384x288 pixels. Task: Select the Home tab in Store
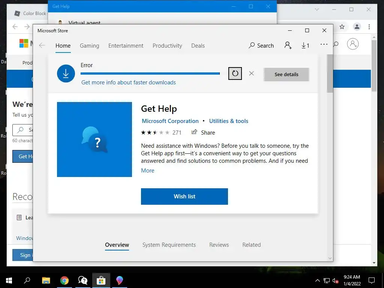pos(63,46)
